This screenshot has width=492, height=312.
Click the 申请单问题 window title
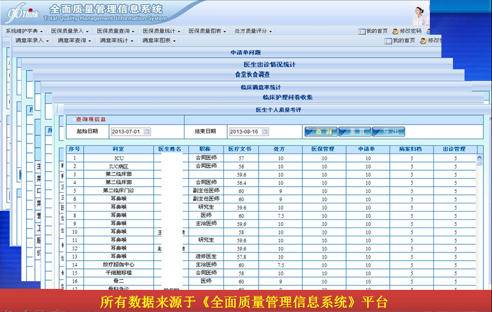[x=246, y=52]
